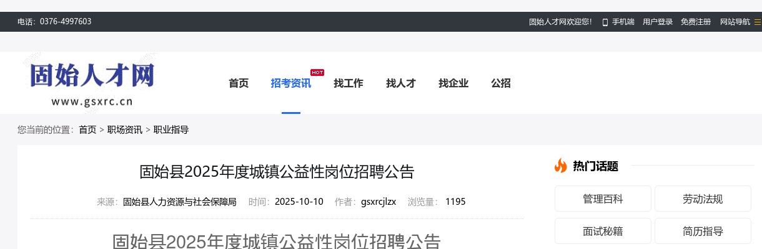Screen dimensions: 762x249
Task: Click the 简历指导 topic button
Action: [x=703, y=232]
